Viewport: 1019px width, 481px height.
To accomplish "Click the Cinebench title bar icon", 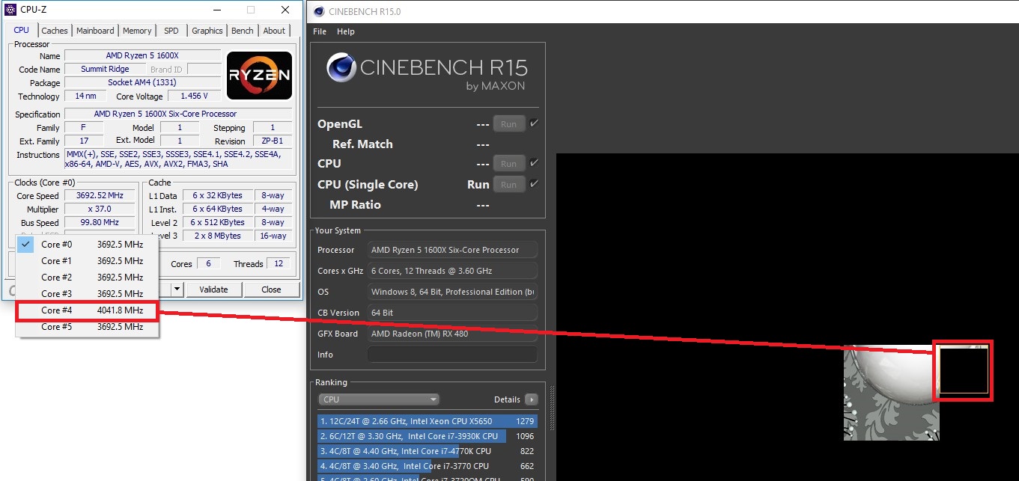I will coord(320,11).
